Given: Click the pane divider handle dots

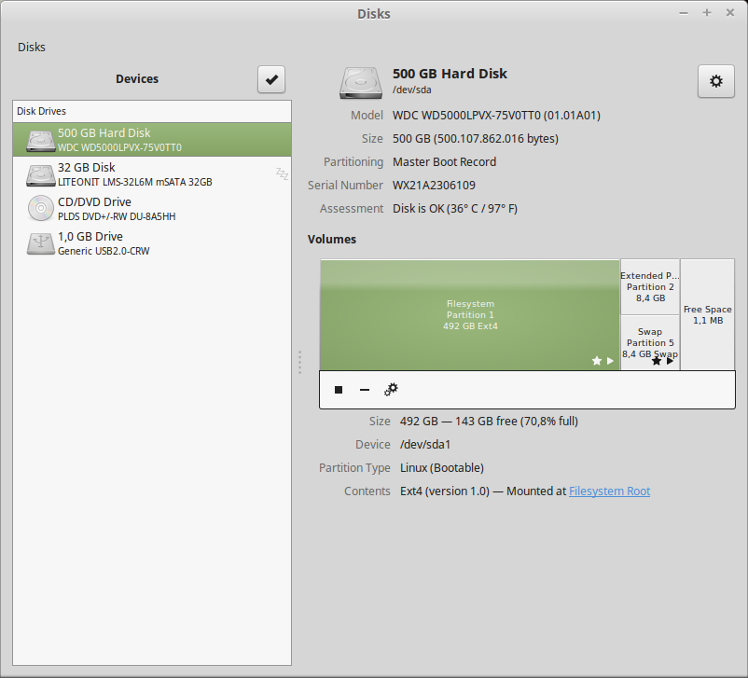Looking at the screenshot, I should [x=299, y=362].
